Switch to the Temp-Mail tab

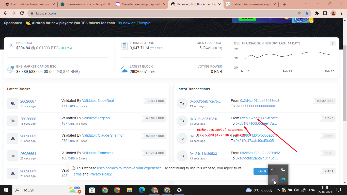[x=85, y=4]
